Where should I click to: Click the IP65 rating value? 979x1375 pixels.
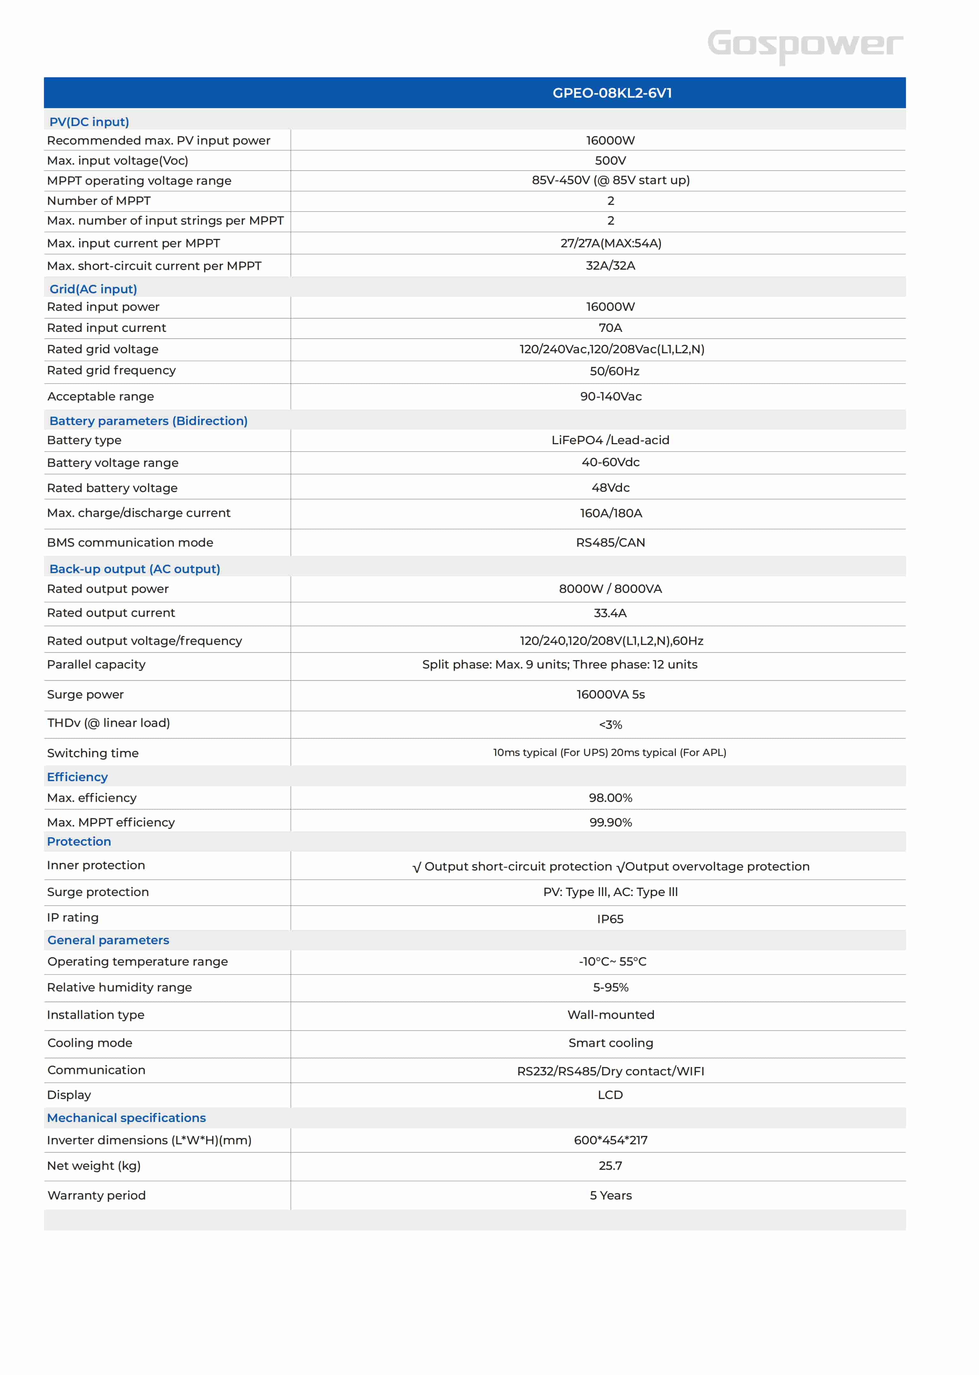point(610,919)
